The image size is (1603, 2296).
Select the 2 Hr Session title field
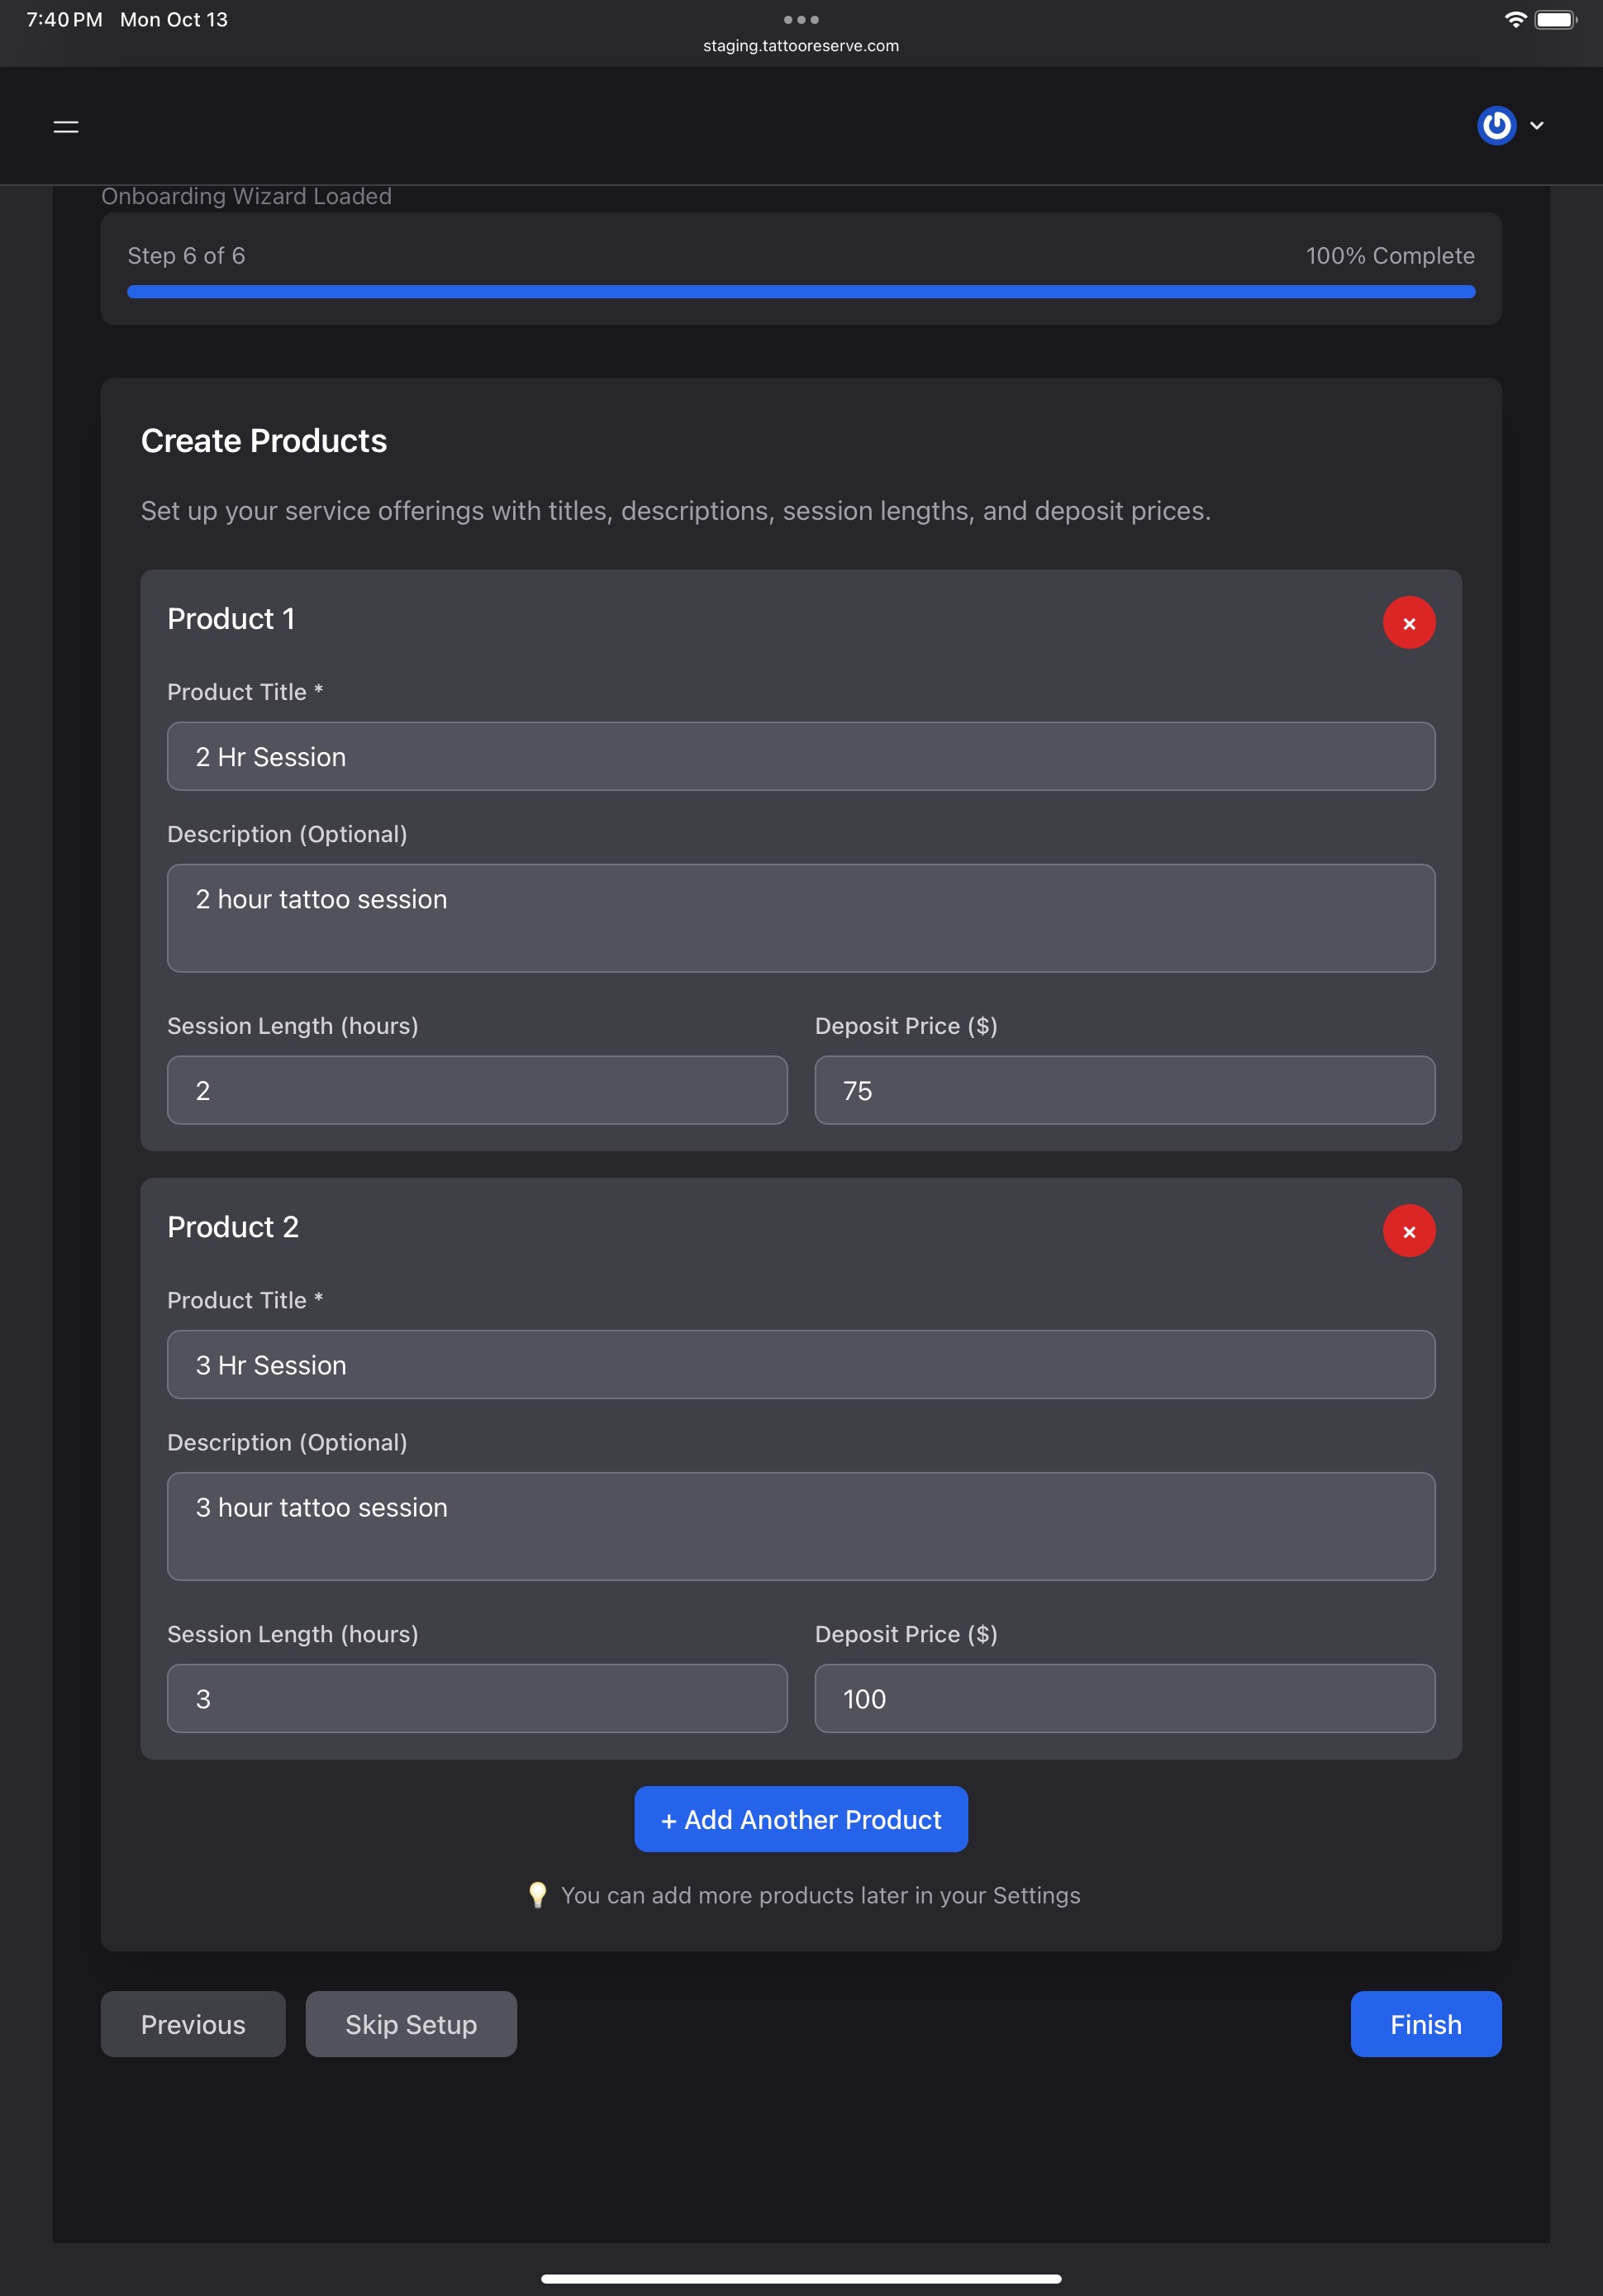click(x=800, y=756)
